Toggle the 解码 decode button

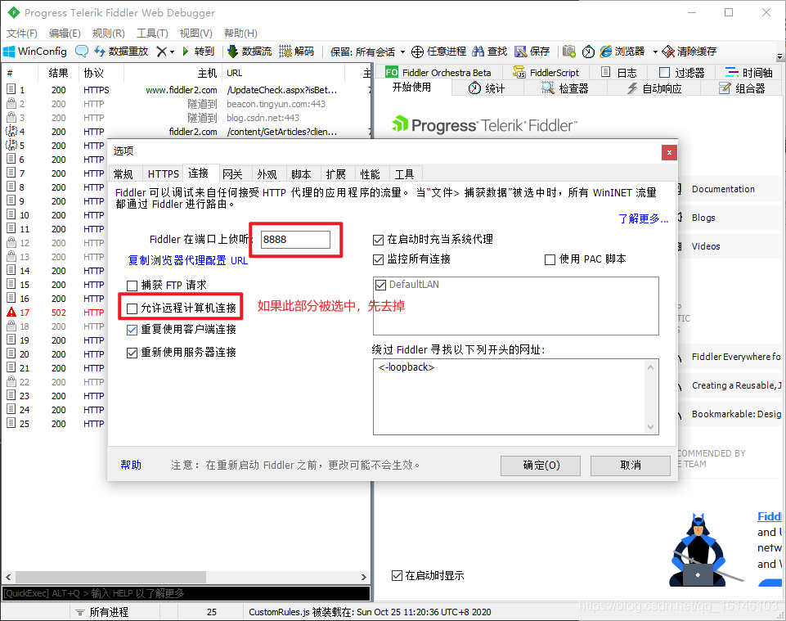(297, 52)
